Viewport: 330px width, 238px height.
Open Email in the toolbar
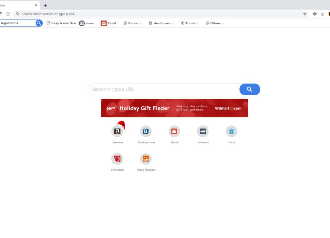[x=109, y=23]
